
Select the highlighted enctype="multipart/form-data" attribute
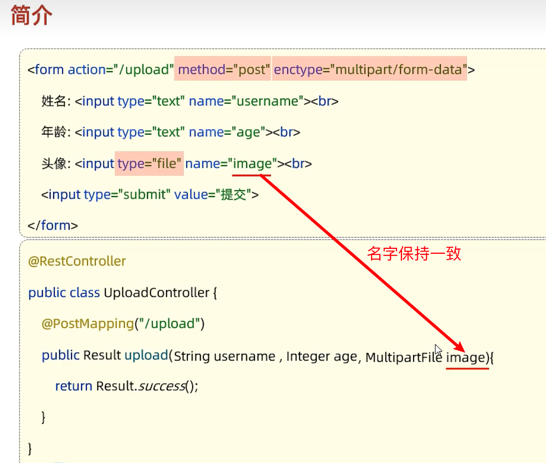[370, 69]
